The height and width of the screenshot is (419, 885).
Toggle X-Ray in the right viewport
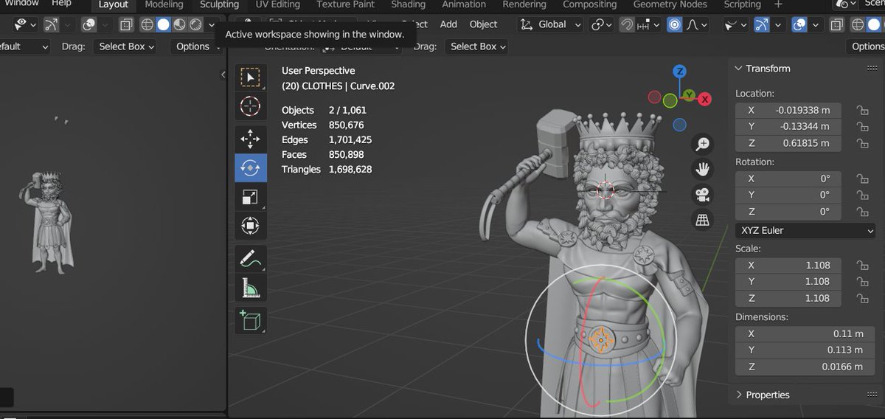(837, 24)
